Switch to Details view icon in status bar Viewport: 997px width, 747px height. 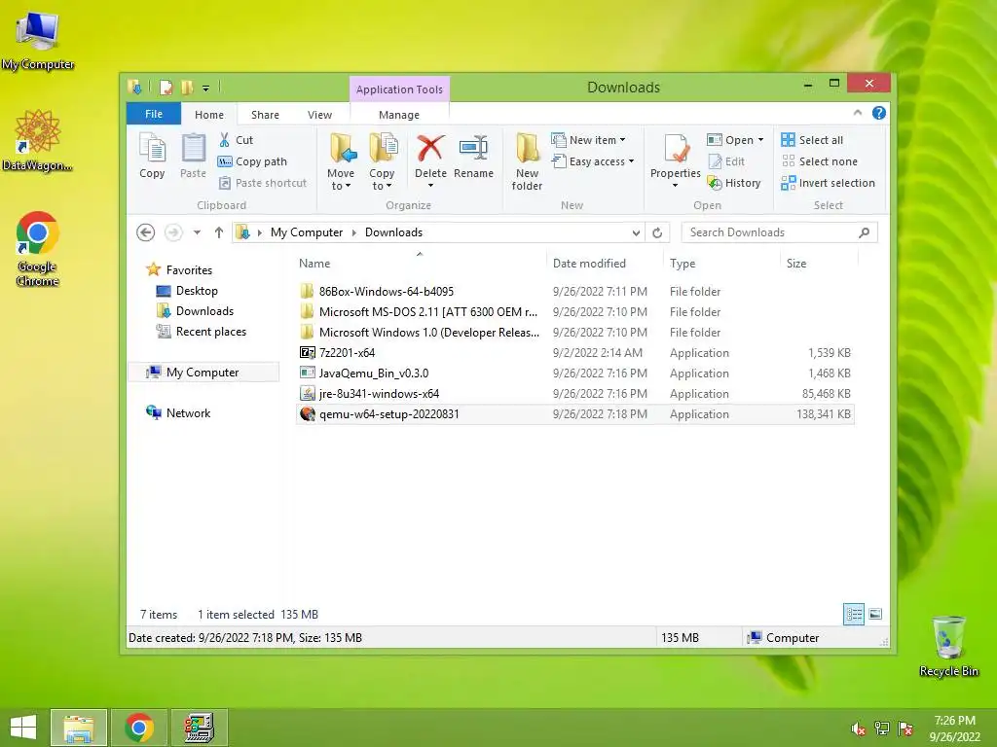point(853,615)
